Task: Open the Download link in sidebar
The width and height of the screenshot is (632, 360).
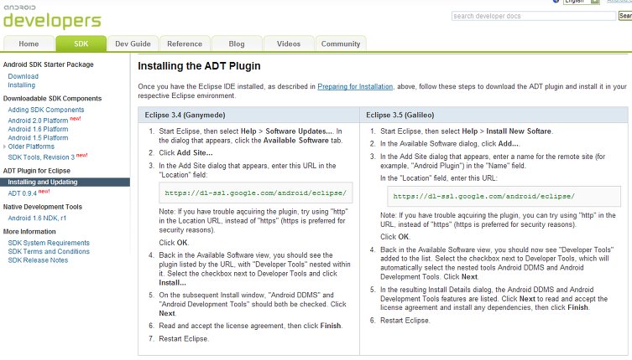Action: click(23, 76)
